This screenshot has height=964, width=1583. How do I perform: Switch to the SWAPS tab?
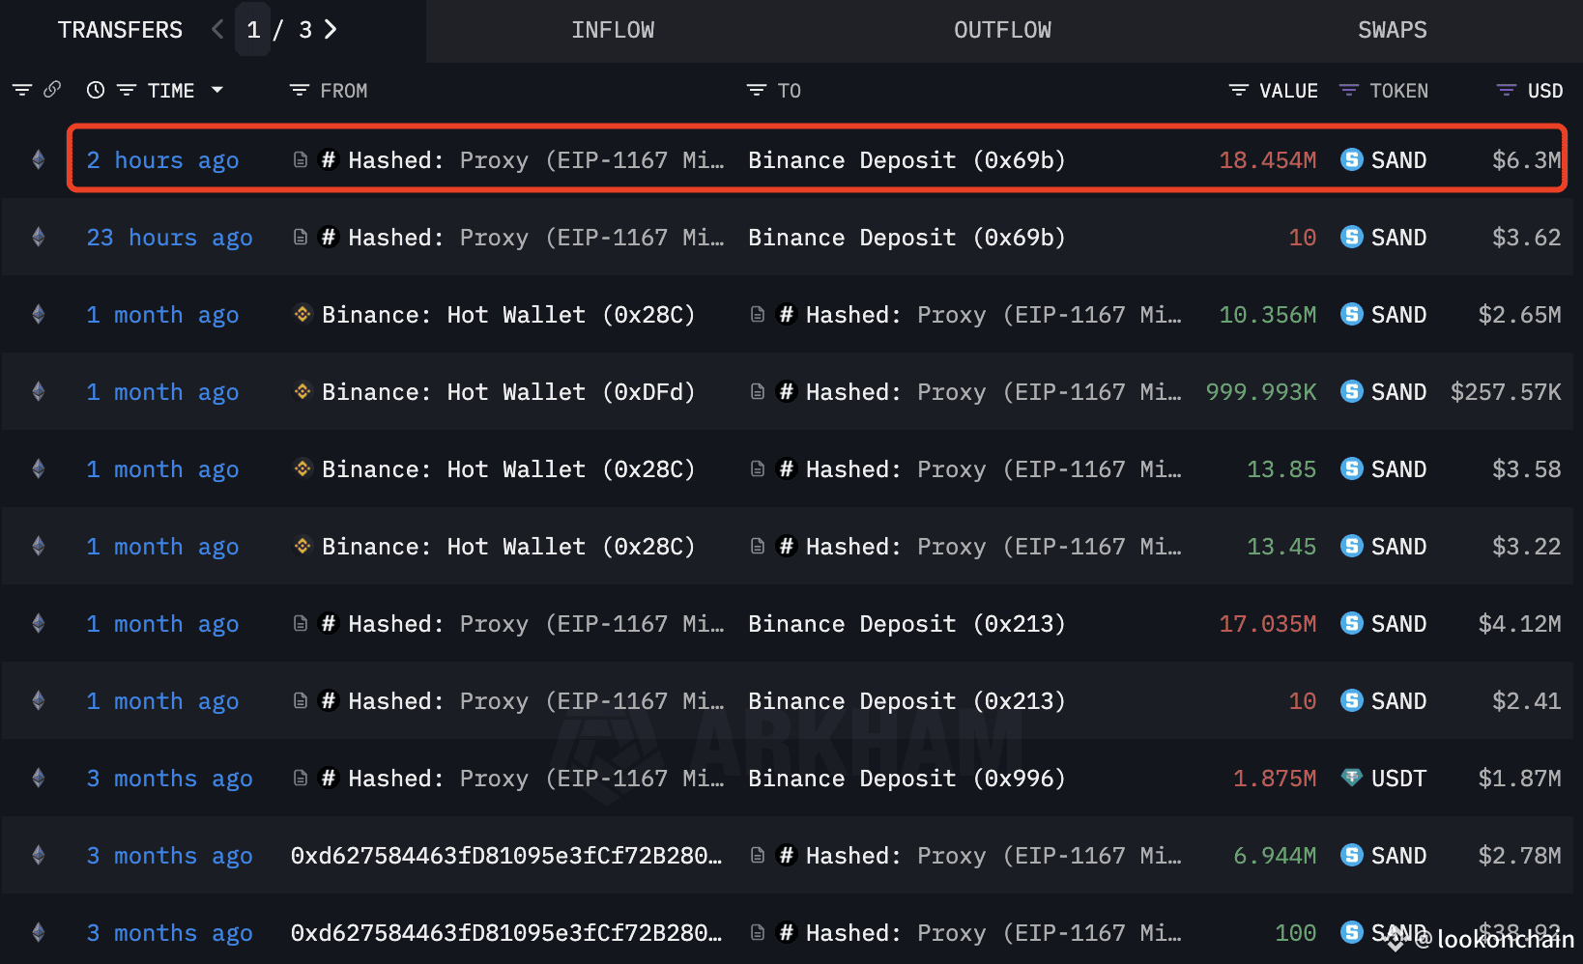click(1392, 30)
